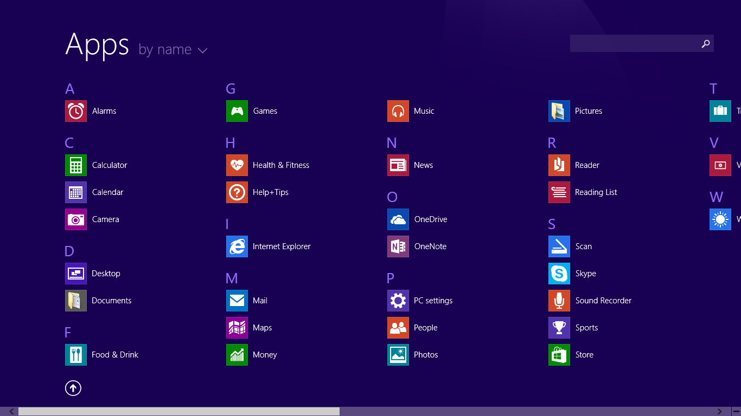Launch the Health & Fitness icon

click(x=237, y=165)
